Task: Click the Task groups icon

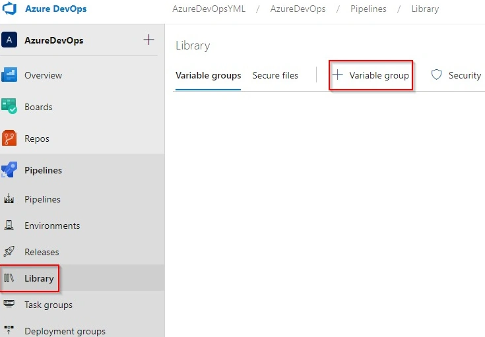Action: (9, 304)
